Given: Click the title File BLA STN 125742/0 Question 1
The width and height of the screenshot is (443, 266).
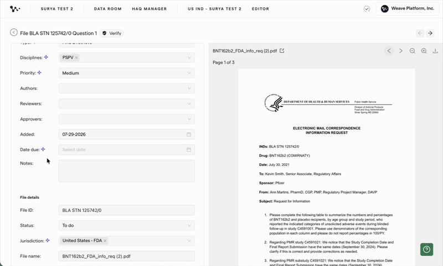Looking at the screenshot, I should [59, 33].
